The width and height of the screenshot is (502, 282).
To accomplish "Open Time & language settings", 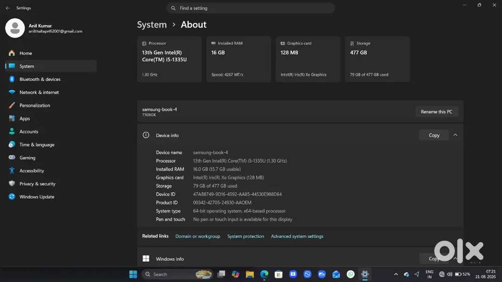I will pyautogui.click(x=51, y=145).
